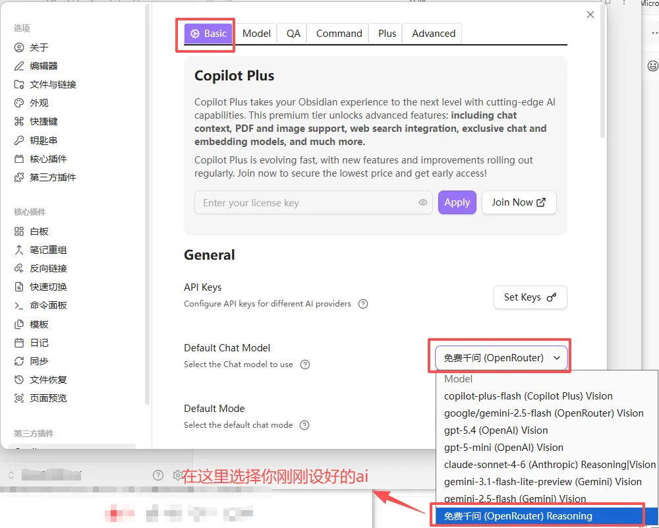The height and width of the screenshot is (528, 659).
Task: Click help icon next to API Keys description
Action: 362,303
